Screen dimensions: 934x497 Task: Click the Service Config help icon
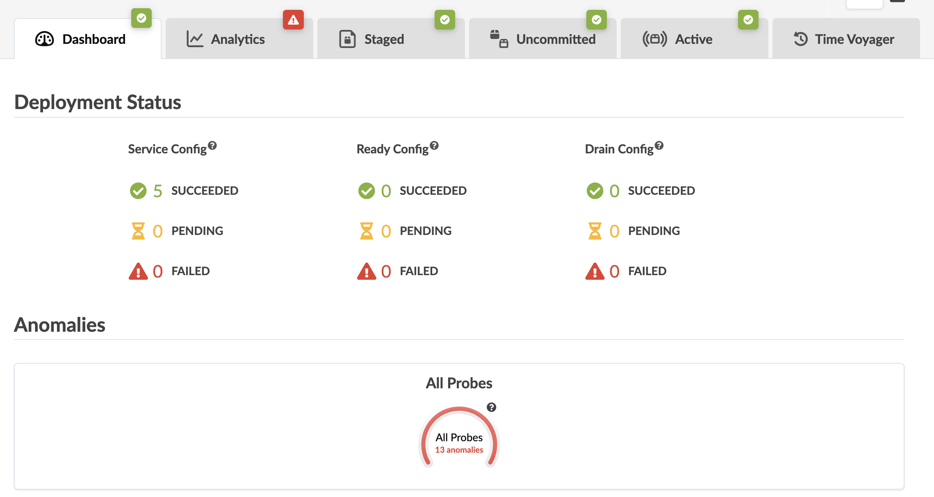coord(212,146)
